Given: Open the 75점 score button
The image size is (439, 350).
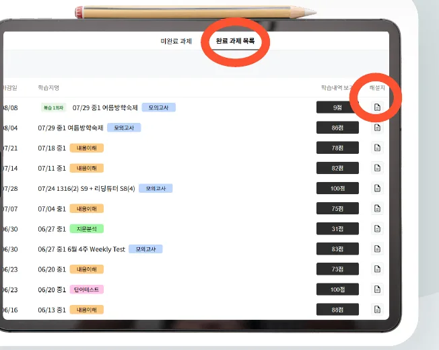Looking at the screenshot, I should tap(337, 208).
